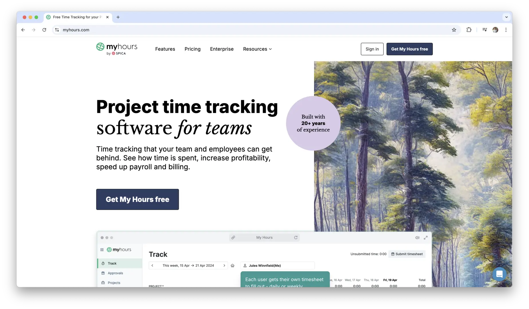Click the Sign in button

372,49
